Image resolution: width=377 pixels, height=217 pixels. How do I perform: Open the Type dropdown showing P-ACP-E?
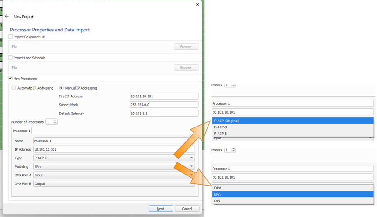pyautogui.click(x=114, y=158)
